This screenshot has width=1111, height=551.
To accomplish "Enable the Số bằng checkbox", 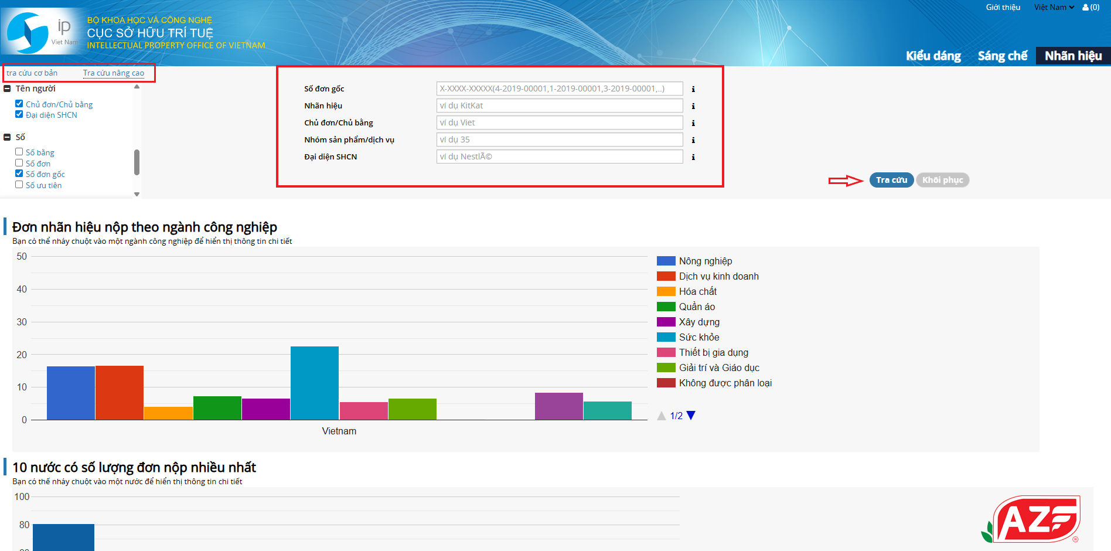I will pyautogui.click(x=19, y=152).
